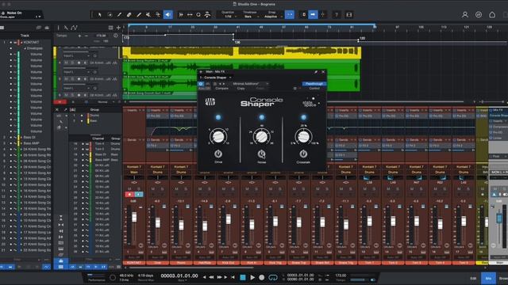Activate the highlighted Listen speaker tool
This screenshot has height=285, width=508.
(x=167, y=14)
